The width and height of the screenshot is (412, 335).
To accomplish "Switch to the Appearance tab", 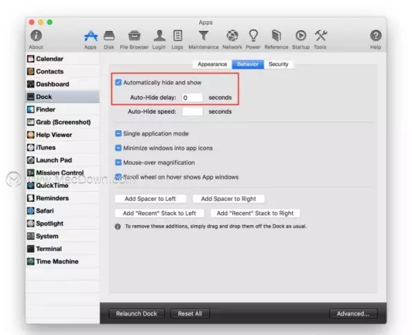I will 212,64.
